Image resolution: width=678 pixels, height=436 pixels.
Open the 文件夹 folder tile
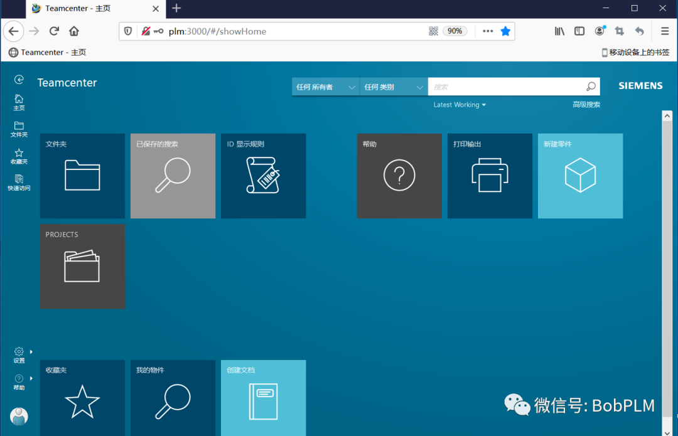click(82, 176)
